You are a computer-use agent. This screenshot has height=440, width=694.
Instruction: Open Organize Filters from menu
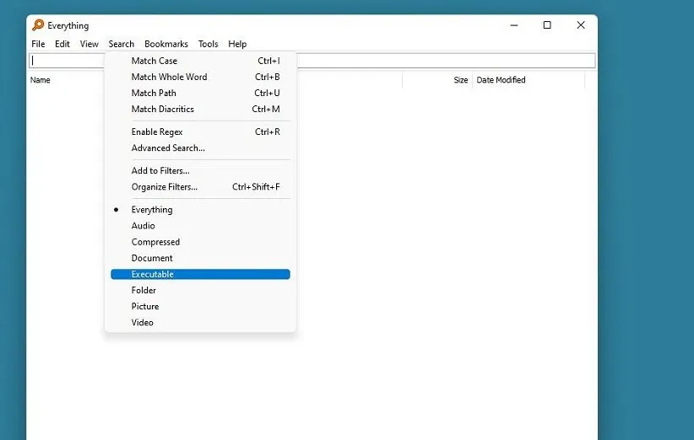pos(165,186)
